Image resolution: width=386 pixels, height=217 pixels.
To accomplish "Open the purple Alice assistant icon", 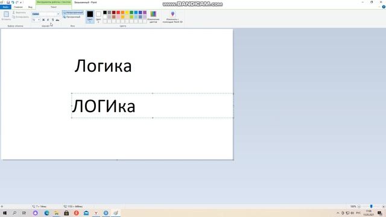I will (36, 213).
